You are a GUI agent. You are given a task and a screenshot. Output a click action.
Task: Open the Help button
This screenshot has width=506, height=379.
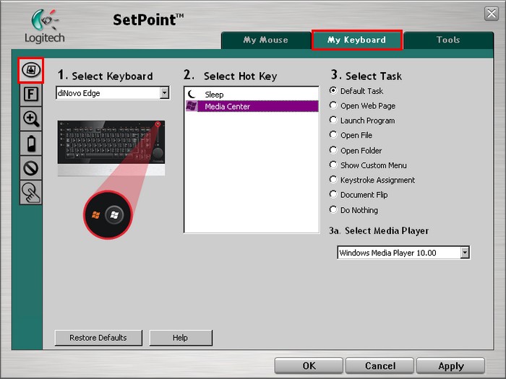click(181, 338)
